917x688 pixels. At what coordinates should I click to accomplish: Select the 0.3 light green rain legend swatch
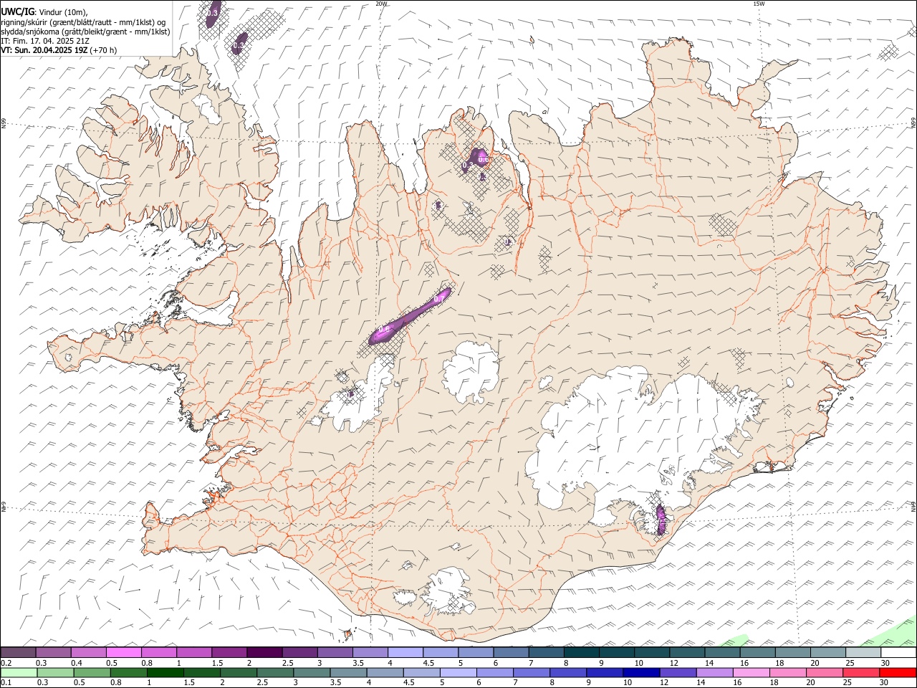[55, 672]
